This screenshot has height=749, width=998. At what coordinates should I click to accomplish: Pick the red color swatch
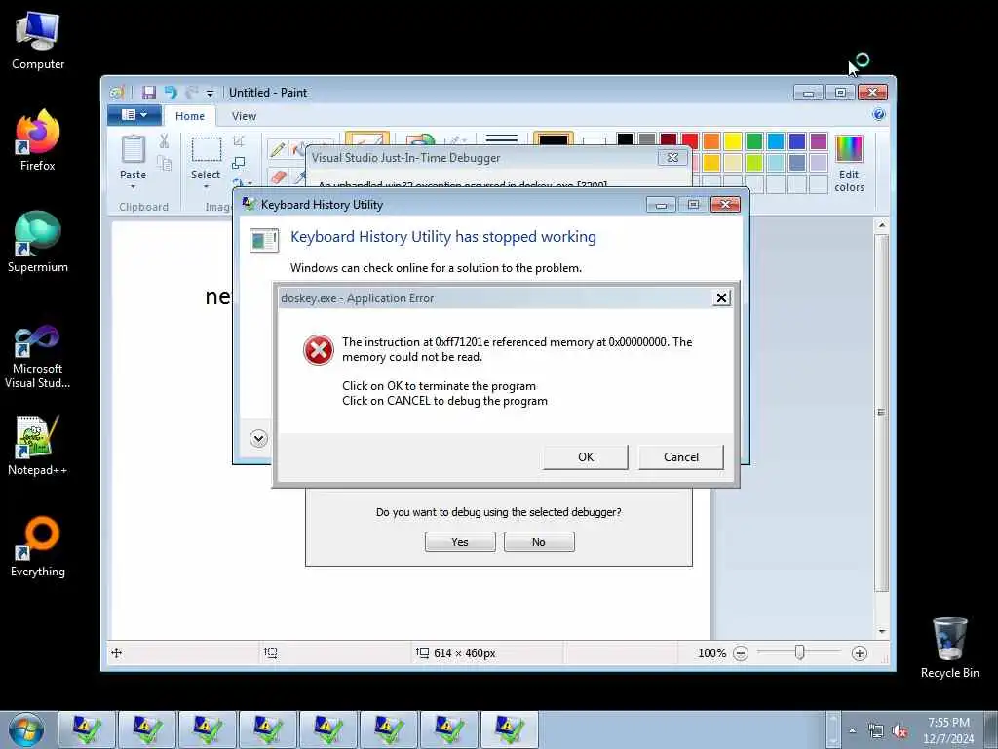coord(690,140)
